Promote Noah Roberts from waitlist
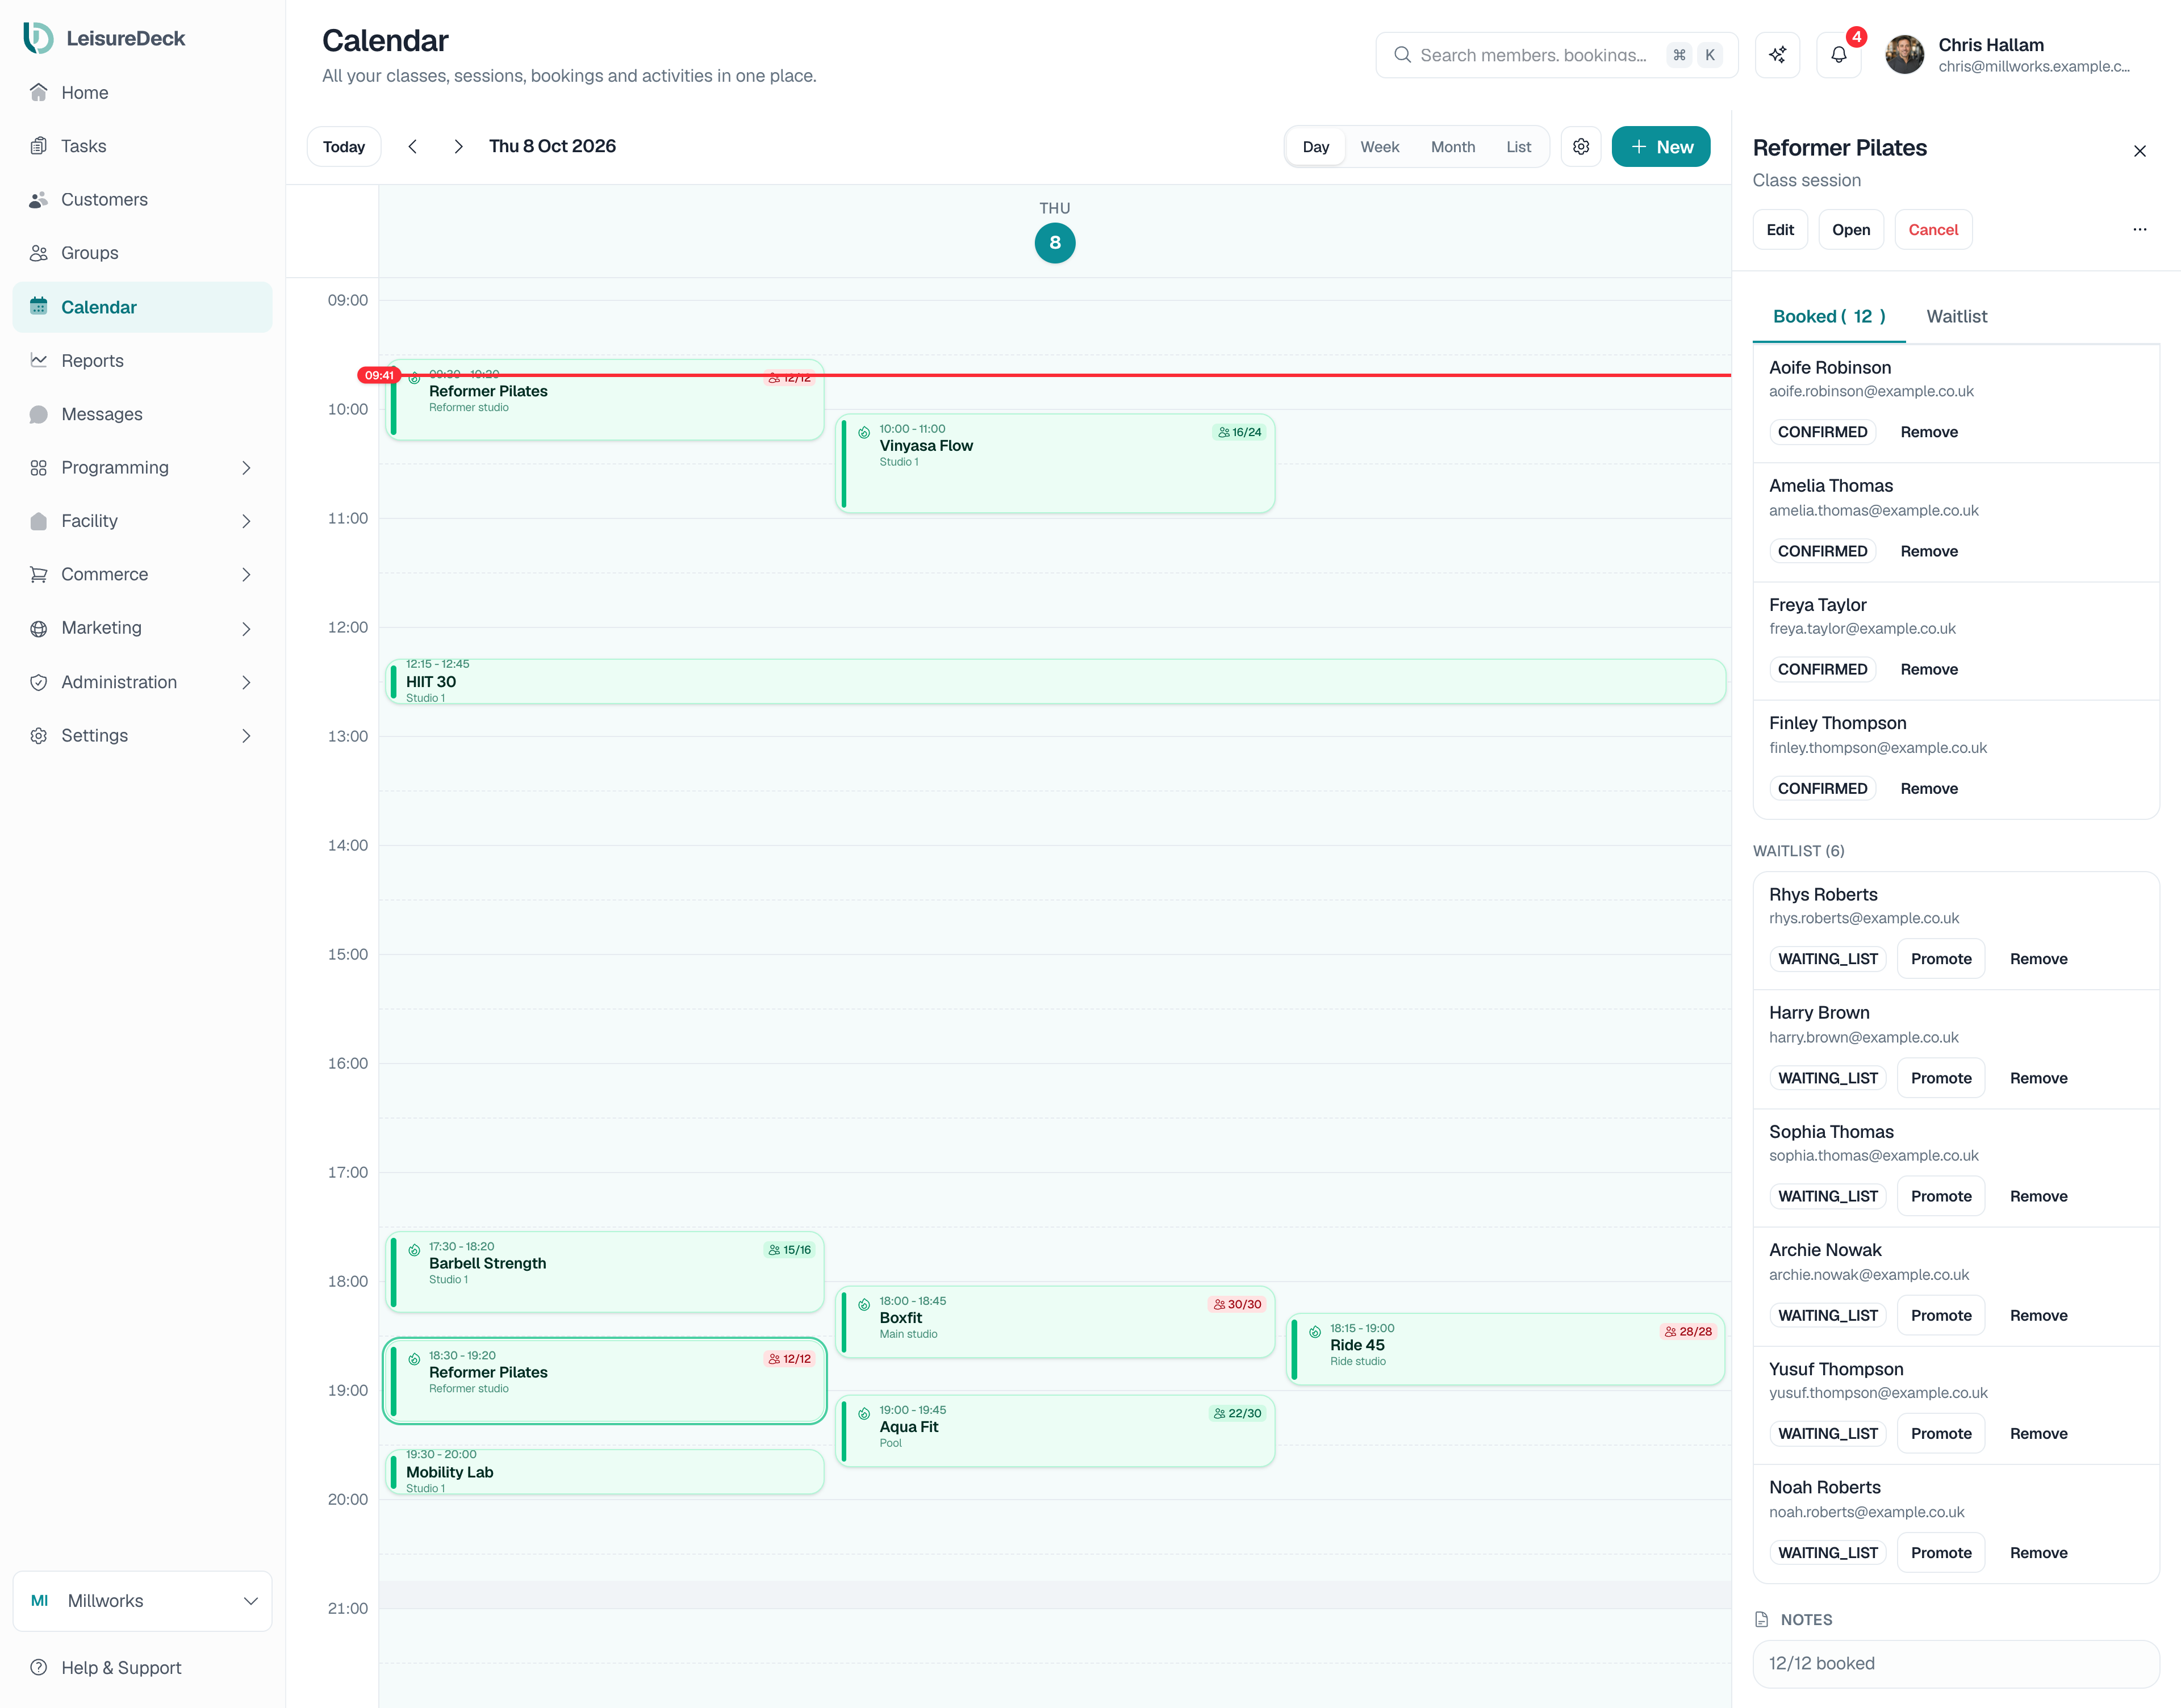2181x1708 pixels. (1940, 1552)
